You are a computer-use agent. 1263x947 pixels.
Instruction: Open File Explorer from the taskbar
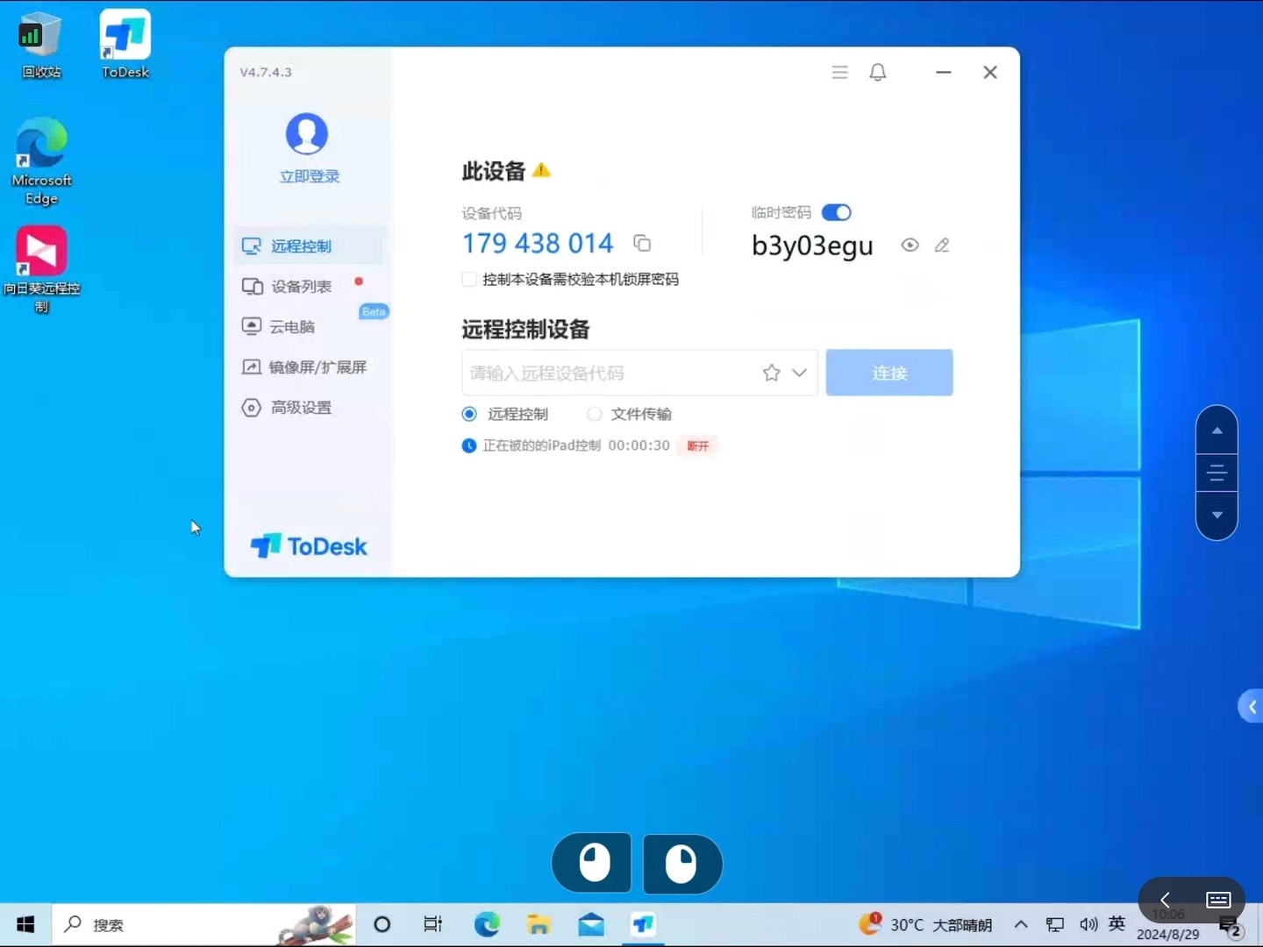coord(539,924)
